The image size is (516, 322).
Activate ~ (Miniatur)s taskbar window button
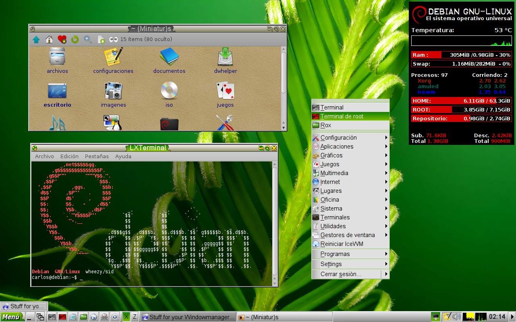[x=285, y=317]
